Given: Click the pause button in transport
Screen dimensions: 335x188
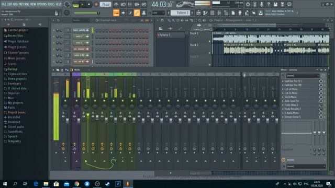Looking at the screenshot, I should [x=82, y=4].
